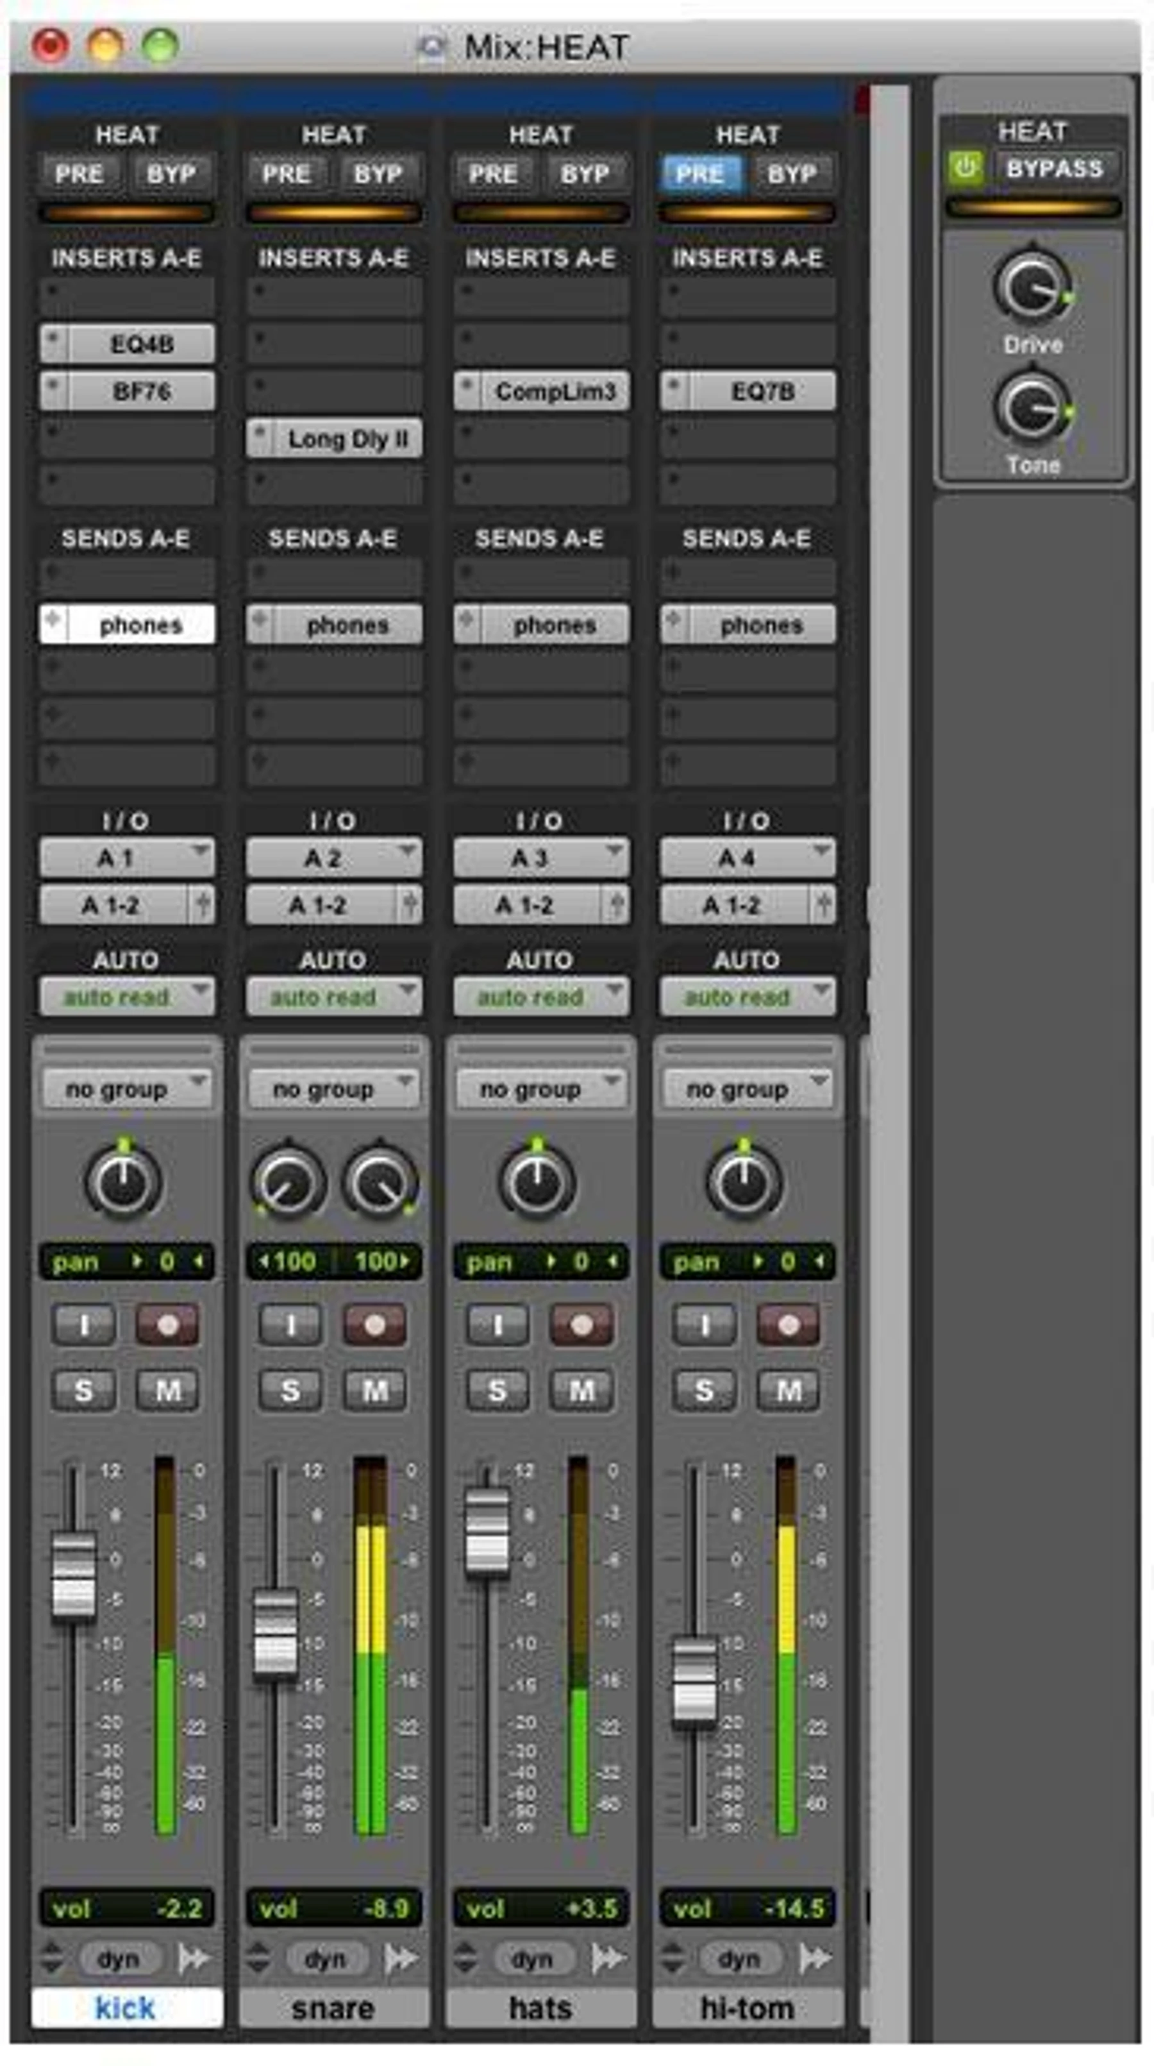Enable input monitoring on snare
This screenshot has height=2066, width=1154.
click(x=291, y=1325)
